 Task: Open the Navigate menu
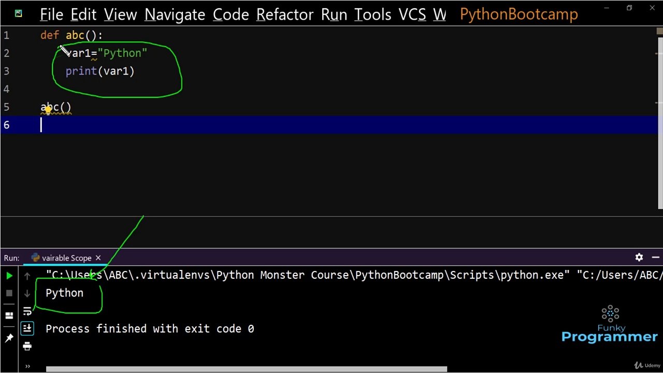175,15
